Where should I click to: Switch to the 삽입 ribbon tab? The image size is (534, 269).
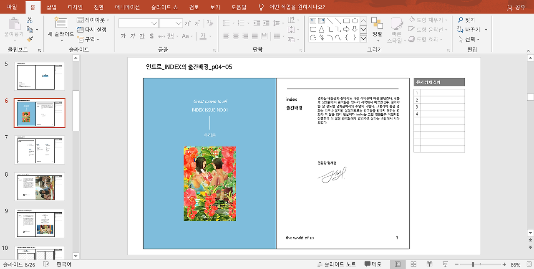pyautogui.click(x=51, y=7)
